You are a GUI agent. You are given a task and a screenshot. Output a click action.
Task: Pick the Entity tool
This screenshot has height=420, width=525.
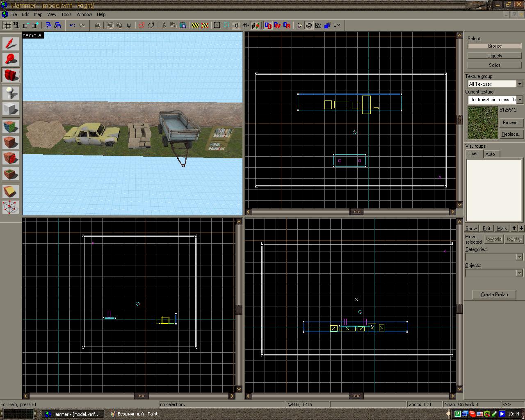pyautogui.click(x=11, y=93)
